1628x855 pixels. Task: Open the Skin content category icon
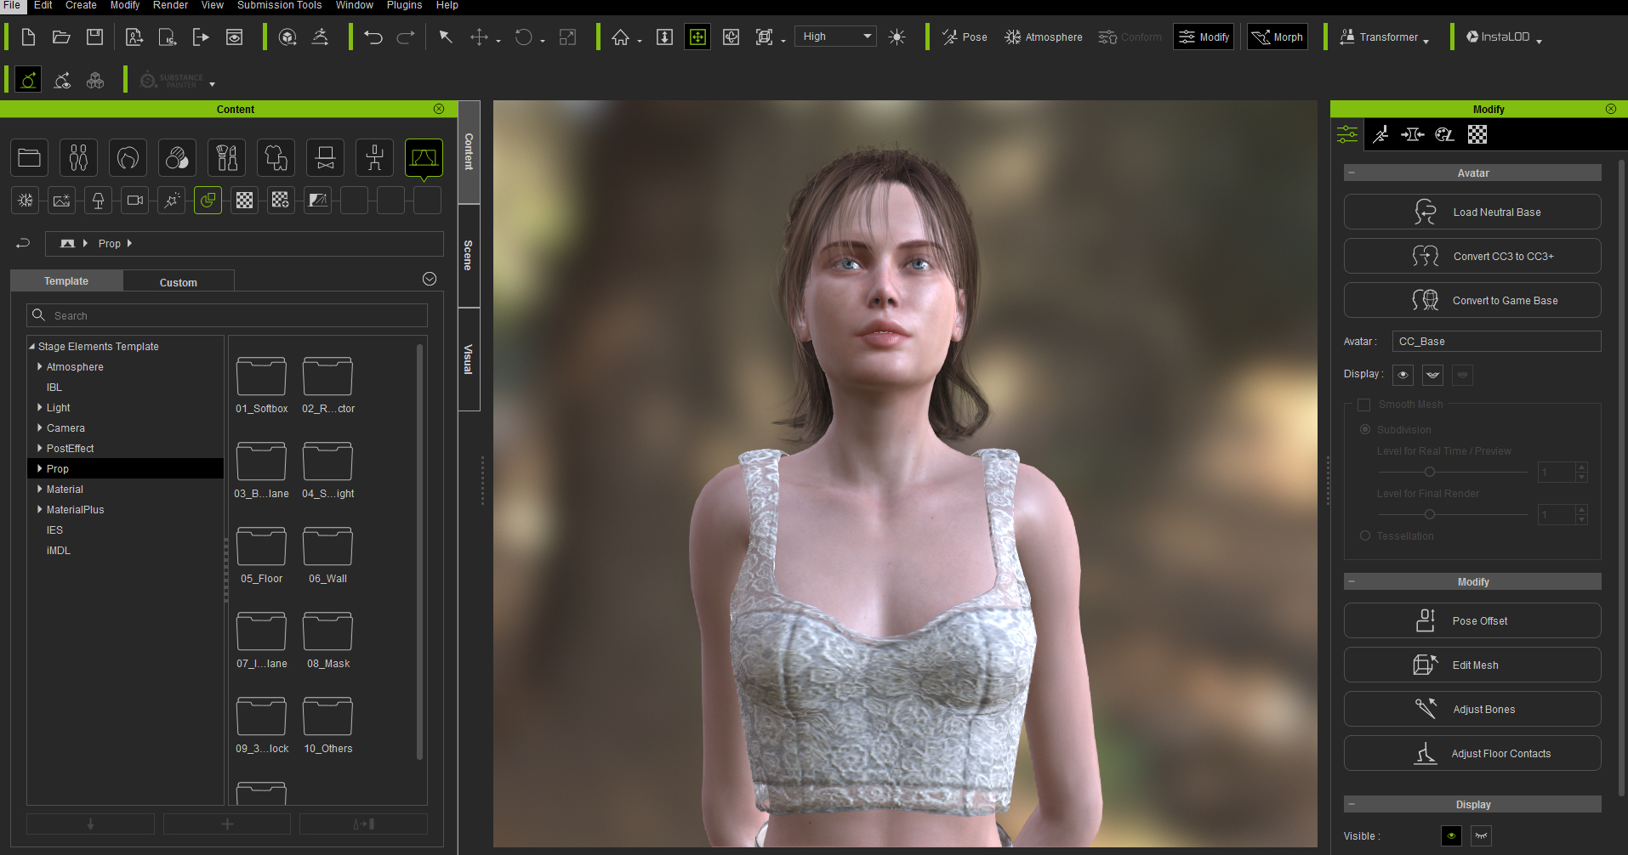coord(177,157)
